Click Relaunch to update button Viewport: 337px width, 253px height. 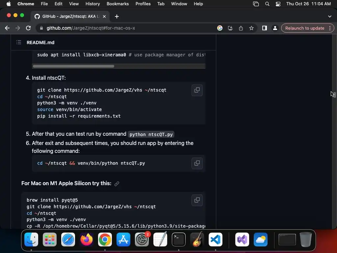(x=304, y=28)
